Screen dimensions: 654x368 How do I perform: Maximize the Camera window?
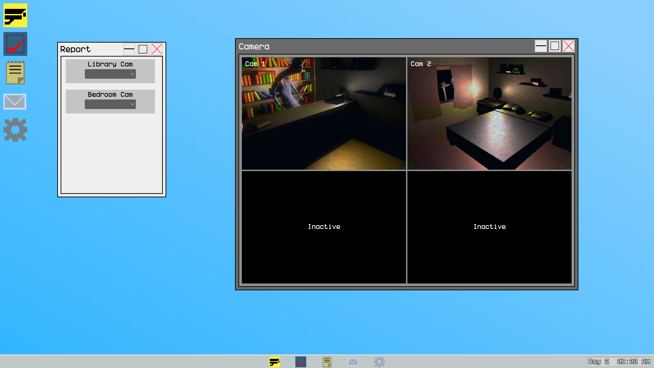pos(555,46)
